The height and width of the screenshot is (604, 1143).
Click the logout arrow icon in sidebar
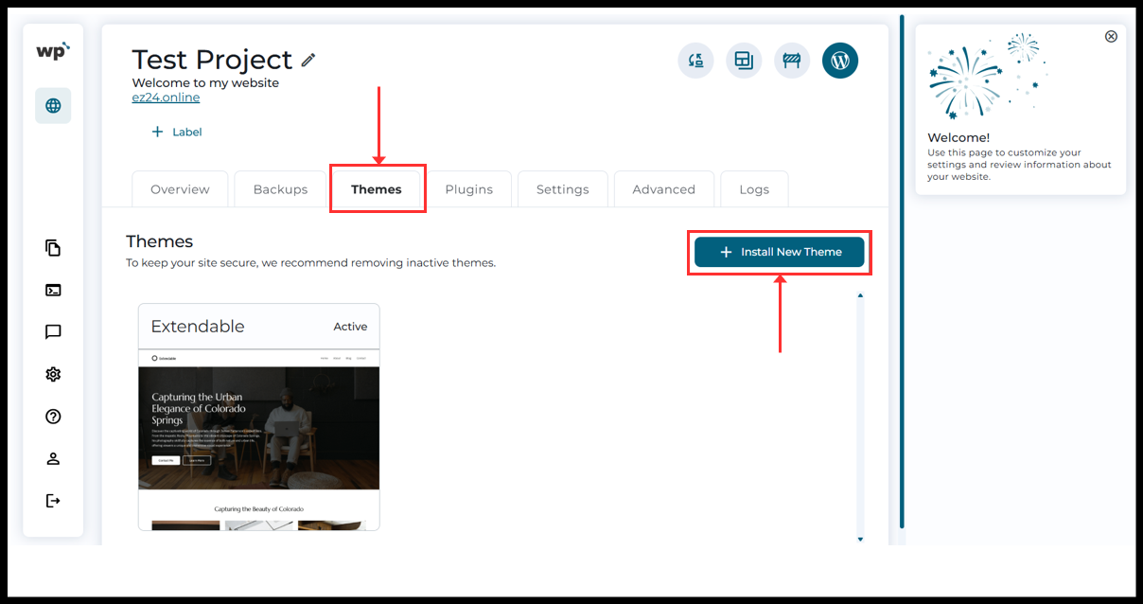[x=53, y=501]
